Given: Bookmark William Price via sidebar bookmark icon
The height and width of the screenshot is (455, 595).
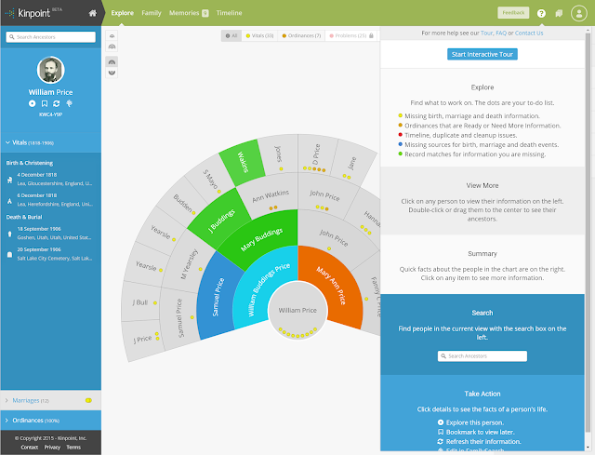Looking at the screenshot, I should pyautogui.click(x=45, y=103).
